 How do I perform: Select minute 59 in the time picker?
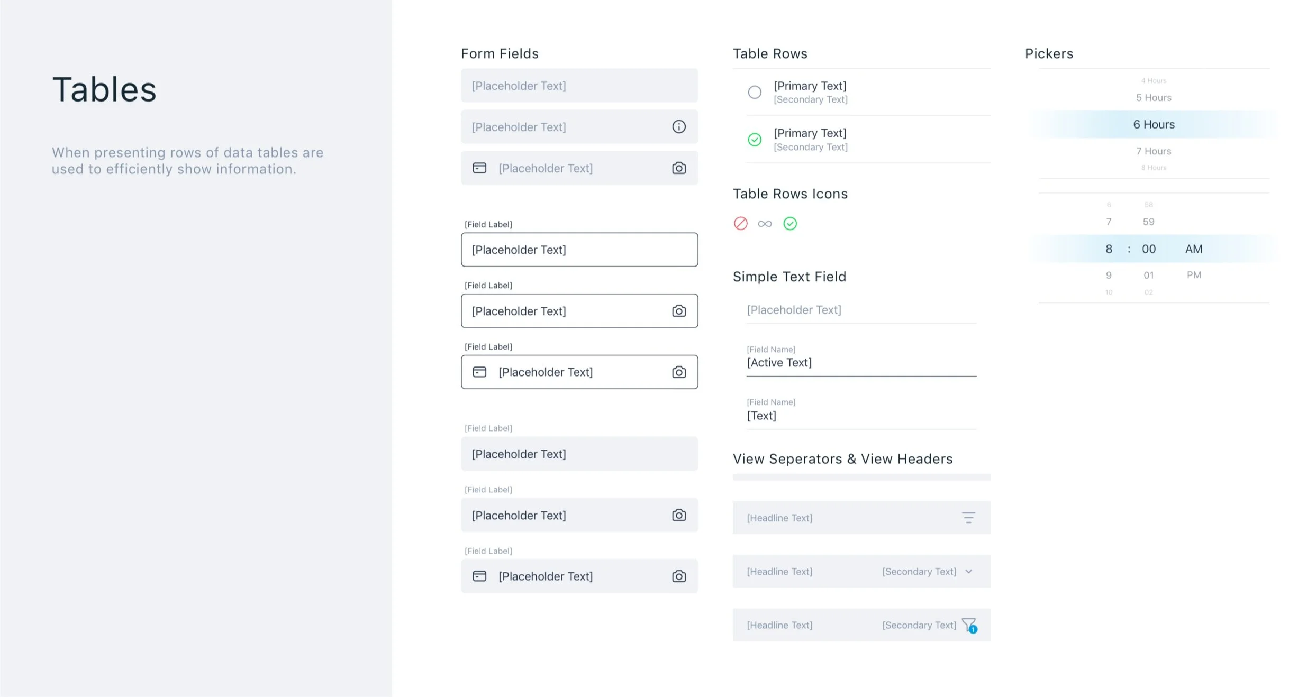pos(1148,222)
